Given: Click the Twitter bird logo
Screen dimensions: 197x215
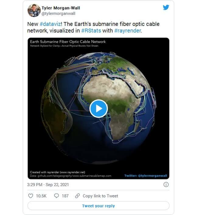Looking at the screenshot, I should click(166, 8).
